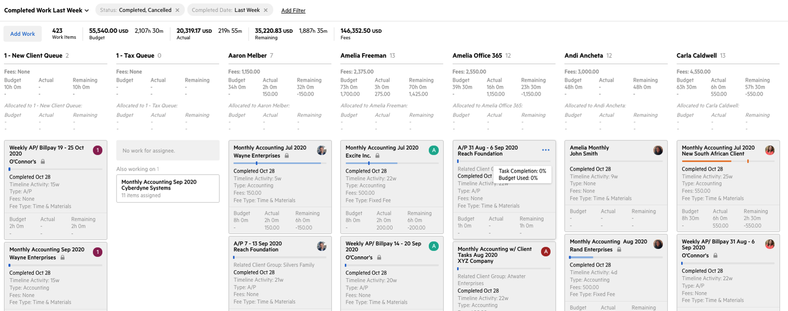Click avatar on Wayne Enterprises Jul 2020 card
The width and height of the screenshot is (788, 311).
coord(322,150)
